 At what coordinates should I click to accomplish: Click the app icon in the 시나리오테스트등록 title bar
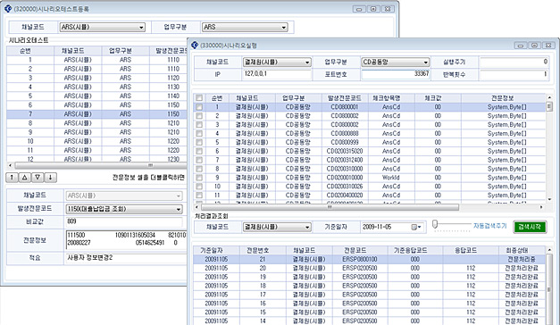pos(8,9)
